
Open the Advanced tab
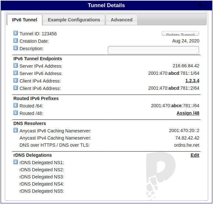121,20
